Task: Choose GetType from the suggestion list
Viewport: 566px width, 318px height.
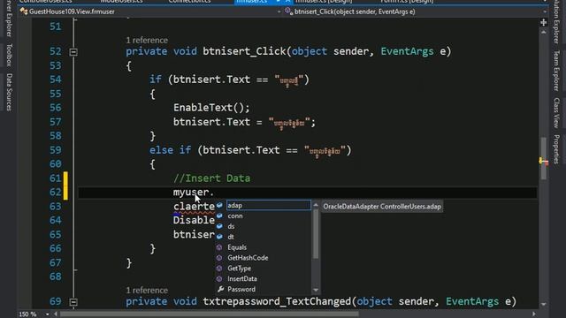Action: pyautogui.click(x=239, y=269)
